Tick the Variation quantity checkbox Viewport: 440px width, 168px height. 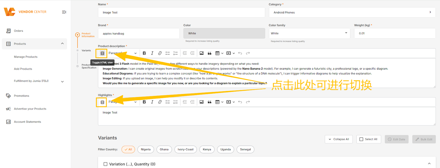tap(105, 164)
